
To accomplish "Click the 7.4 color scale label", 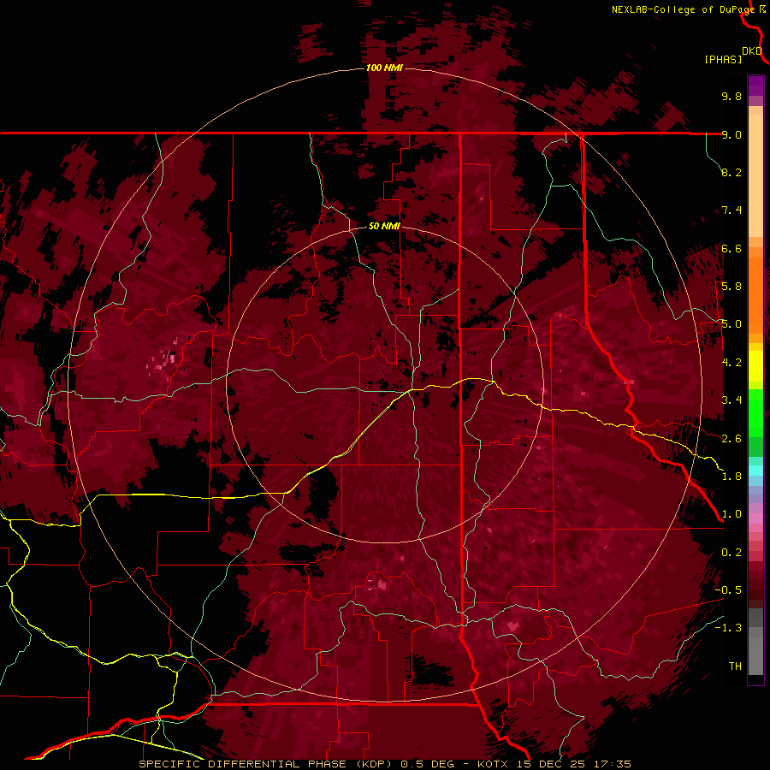I will [x=731, y=210].
